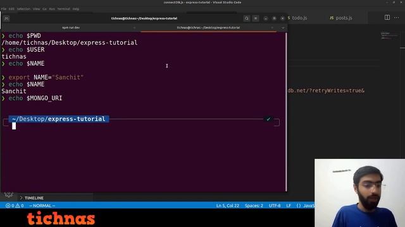Minimize the terminal window

click(266, 18)
